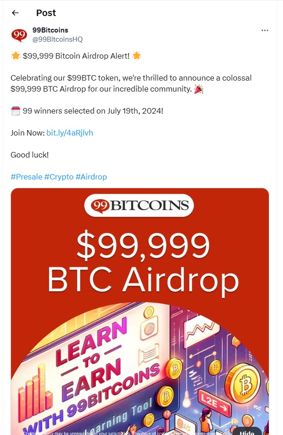Select the #Airdrop hashtag
The width and height of the screenshot is (283, 435).
[x=91, y=177]
